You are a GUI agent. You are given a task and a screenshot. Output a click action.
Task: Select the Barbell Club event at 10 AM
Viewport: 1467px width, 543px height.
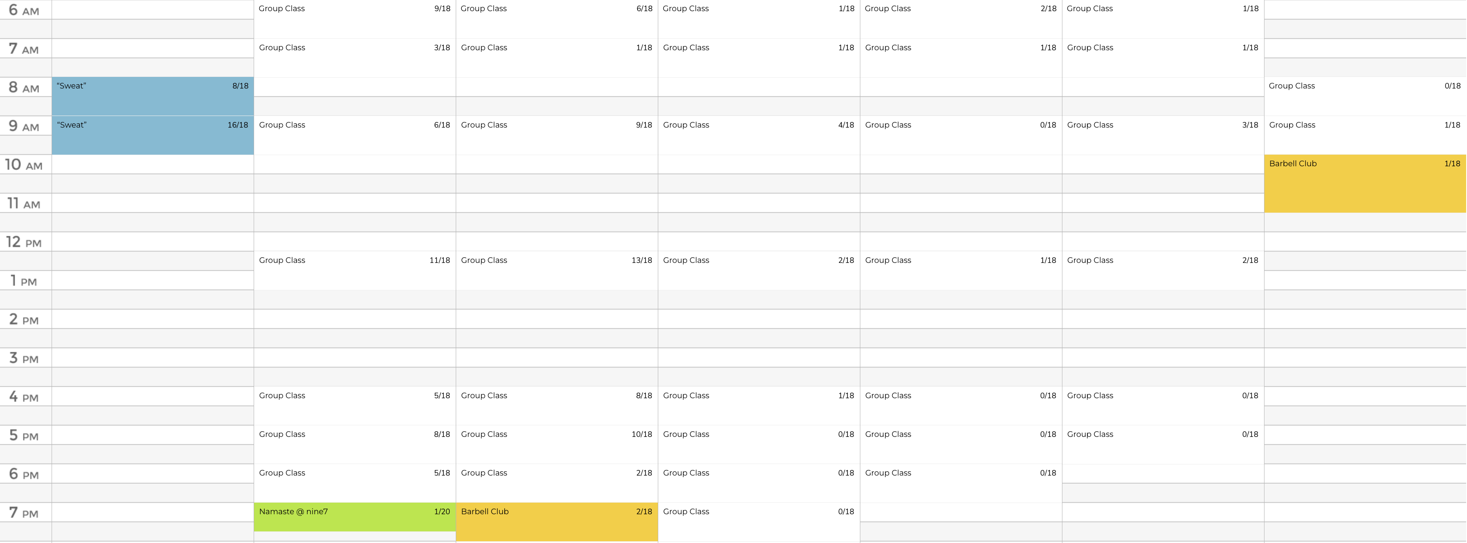tap(1365, 184)
